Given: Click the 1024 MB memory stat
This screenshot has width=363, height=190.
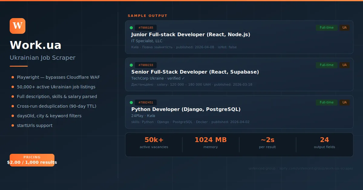Looking at the screenshot, I should (211, 143).
